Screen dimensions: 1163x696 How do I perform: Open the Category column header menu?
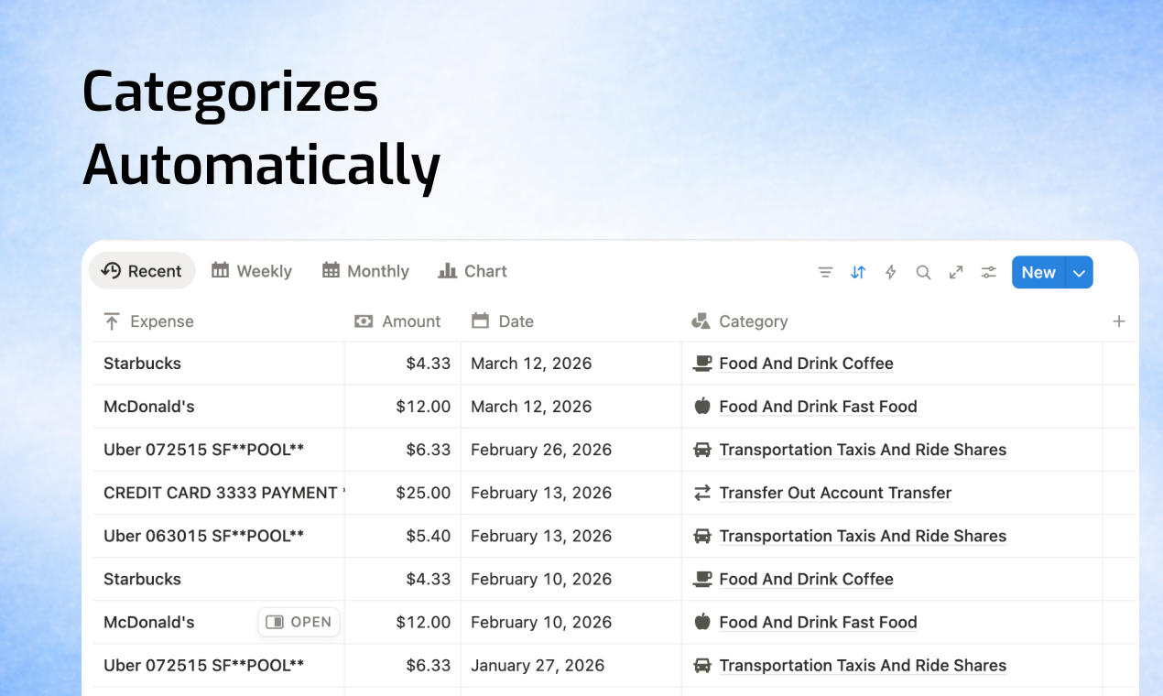click(x=753, y=321)
